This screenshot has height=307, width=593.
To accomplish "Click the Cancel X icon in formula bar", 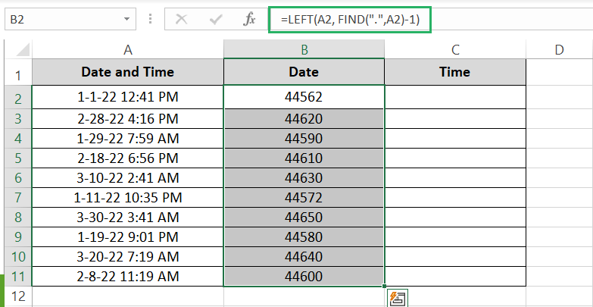I will tap(181, 20).
